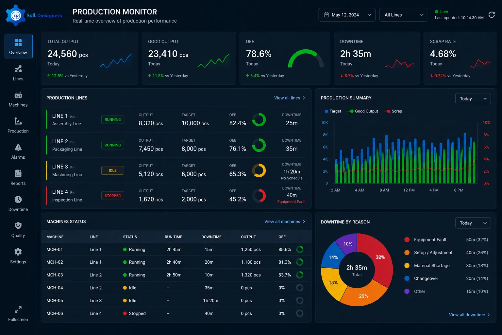Open the Downtime clock icon
The height and width of the screenshot is (335, 502).
pos(18,200)
